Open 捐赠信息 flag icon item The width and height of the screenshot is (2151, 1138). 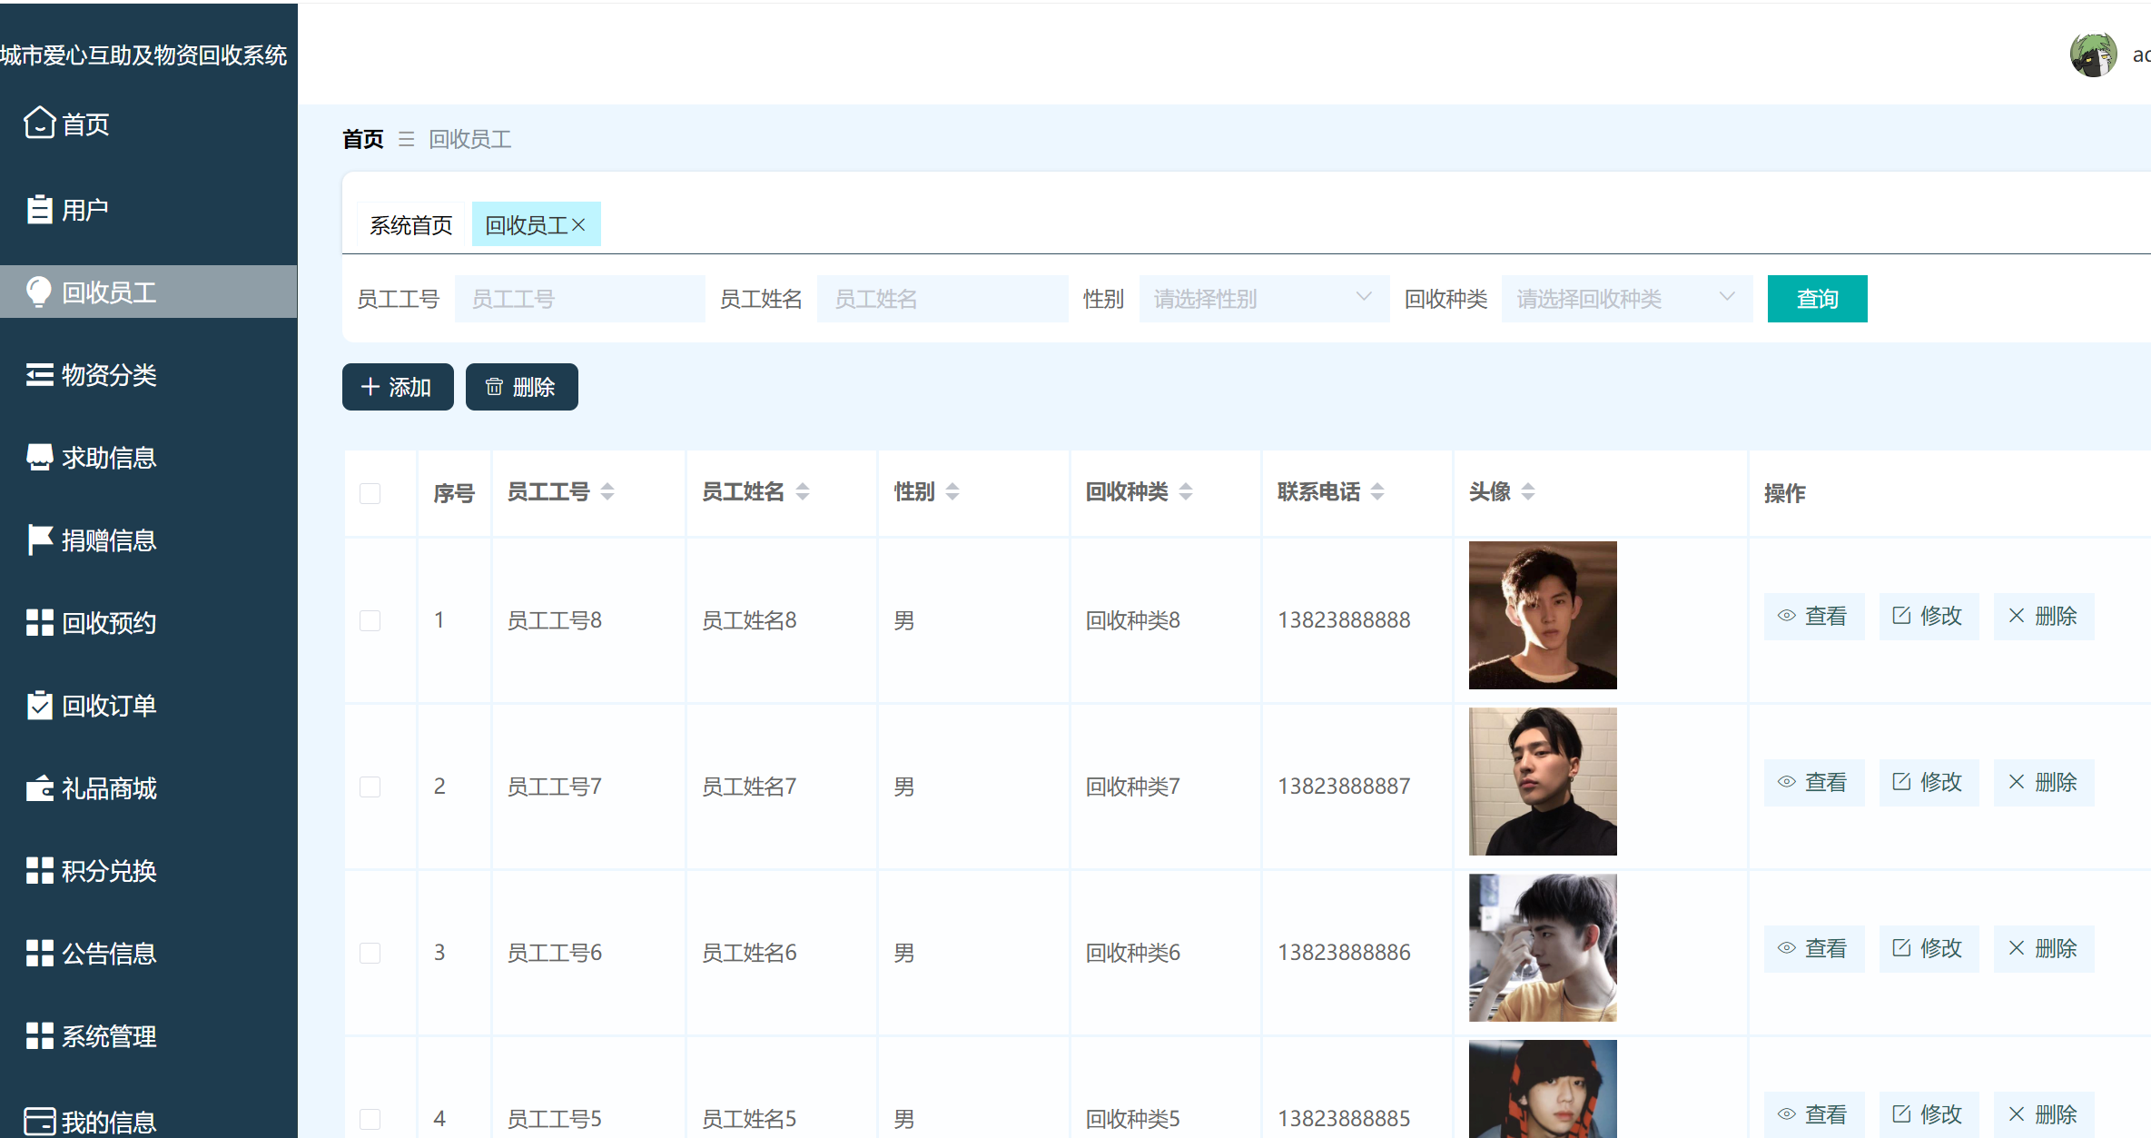point(39,539)
